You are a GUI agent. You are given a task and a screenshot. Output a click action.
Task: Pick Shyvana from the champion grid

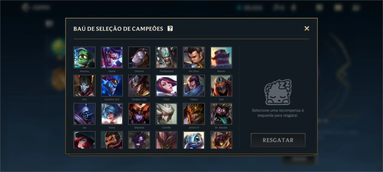click(x=139, y=114)
